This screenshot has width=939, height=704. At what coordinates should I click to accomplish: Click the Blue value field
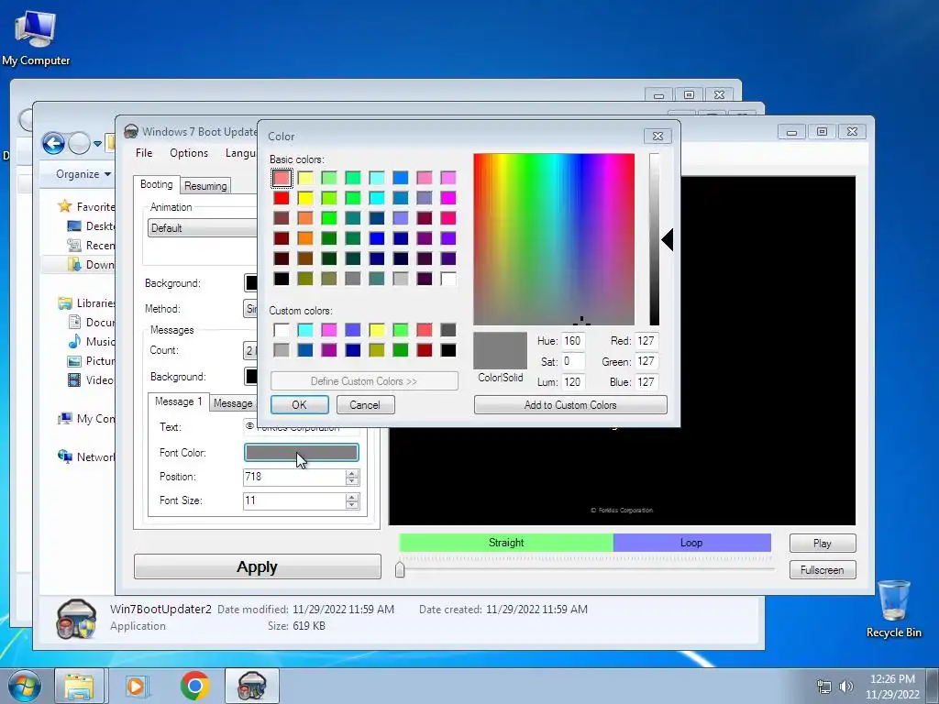(x=646, y=382)
